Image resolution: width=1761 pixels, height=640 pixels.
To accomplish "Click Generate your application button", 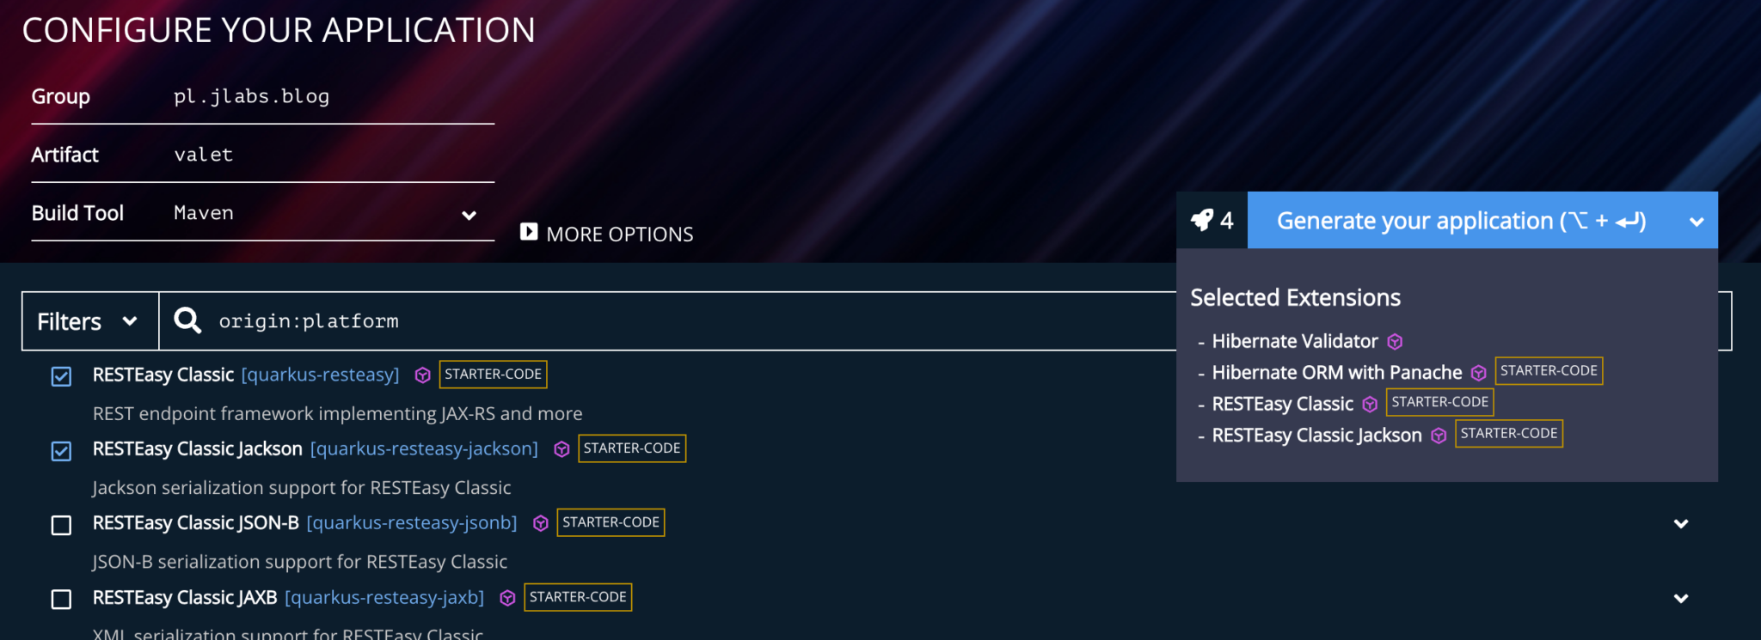I will click(1461, 221).
